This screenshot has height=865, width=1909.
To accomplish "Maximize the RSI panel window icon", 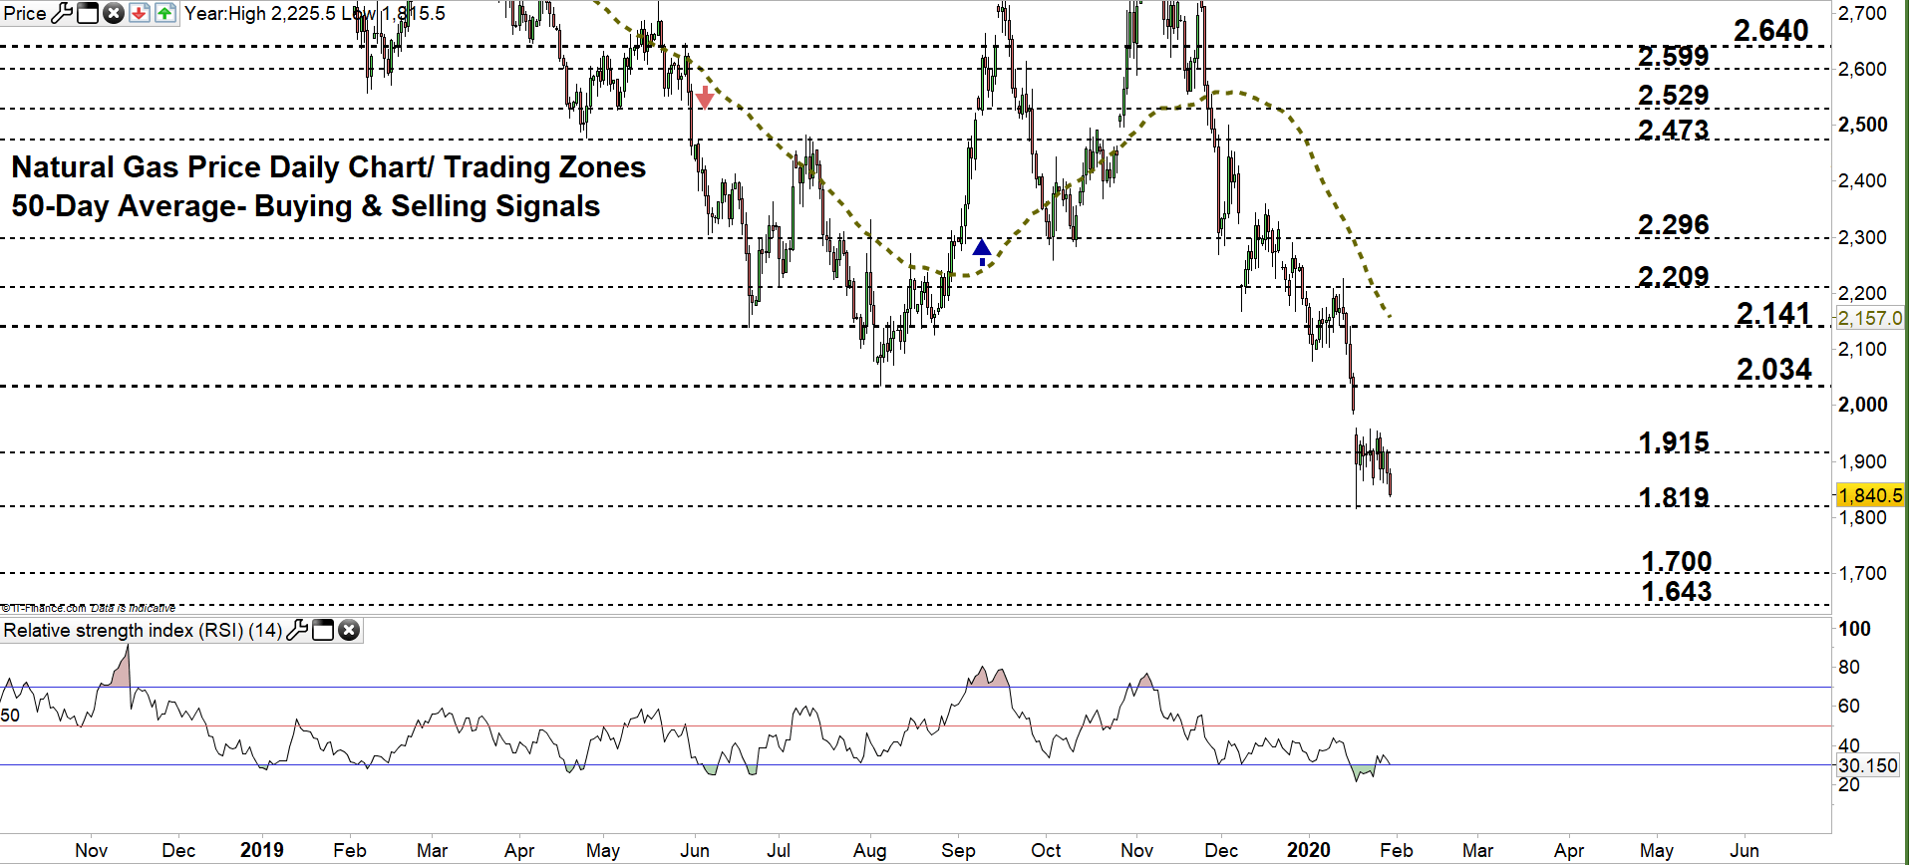I will coord(323,630).
